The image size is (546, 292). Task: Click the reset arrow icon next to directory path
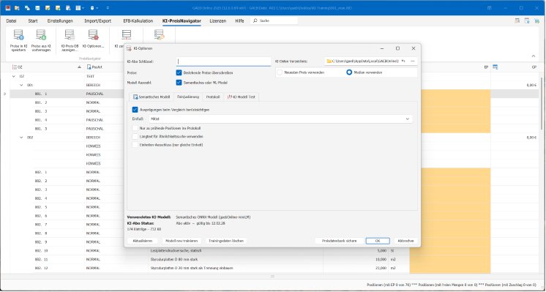(x=403, y=61)
